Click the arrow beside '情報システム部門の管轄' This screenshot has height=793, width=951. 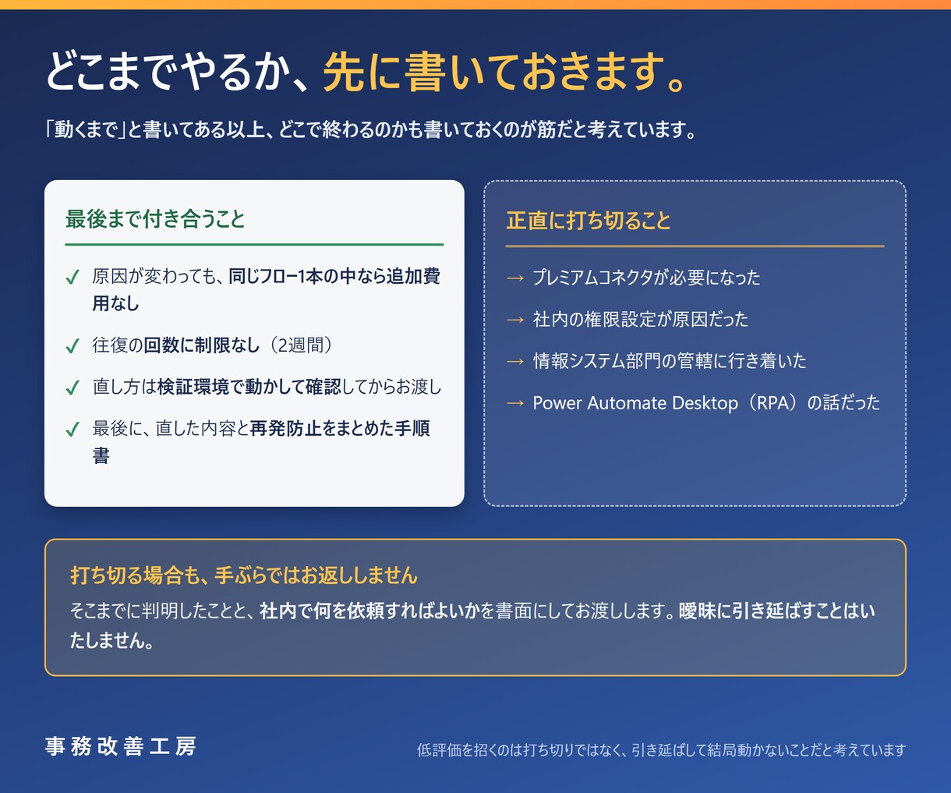click(514, 361)
